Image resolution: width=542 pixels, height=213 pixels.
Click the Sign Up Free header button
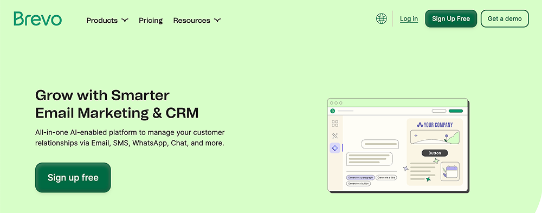[x=451, y=18]
